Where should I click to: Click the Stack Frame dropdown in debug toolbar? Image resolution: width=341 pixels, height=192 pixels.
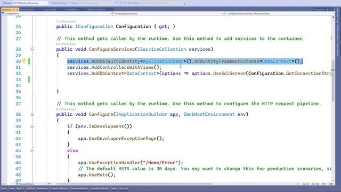[162, 3]
